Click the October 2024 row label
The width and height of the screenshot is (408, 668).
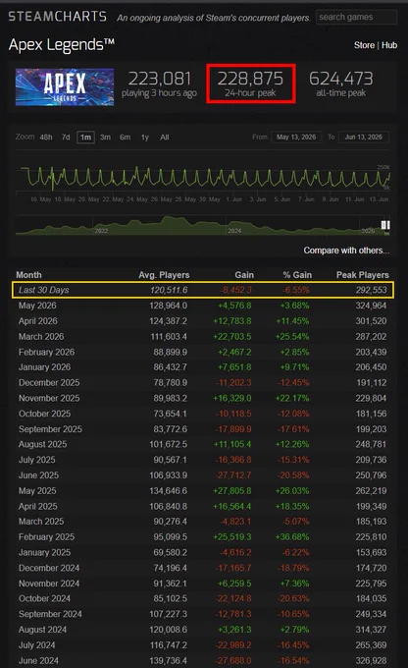[x=45, y=598]
